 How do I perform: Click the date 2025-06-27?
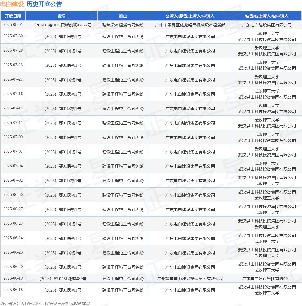click(x=13, y=209)
